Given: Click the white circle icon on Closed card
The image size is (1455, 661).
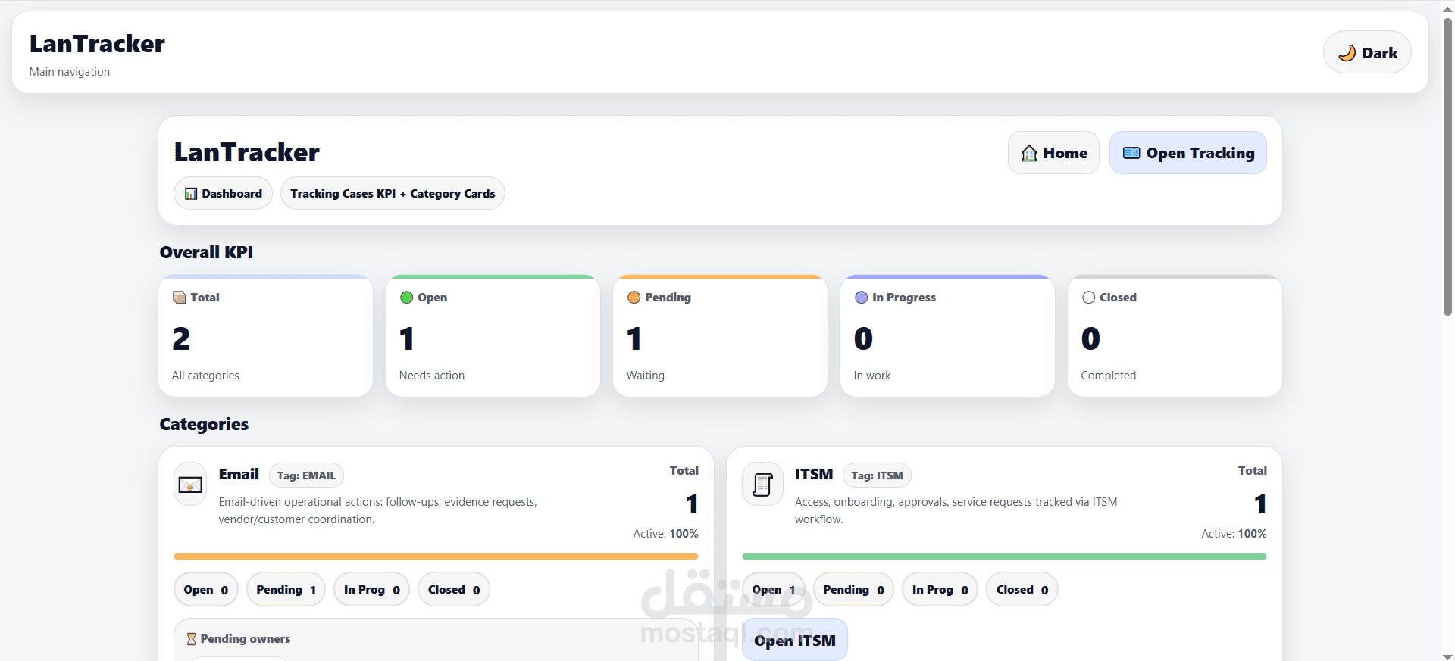Looking at the screenshot, I should pos(1089,298).
